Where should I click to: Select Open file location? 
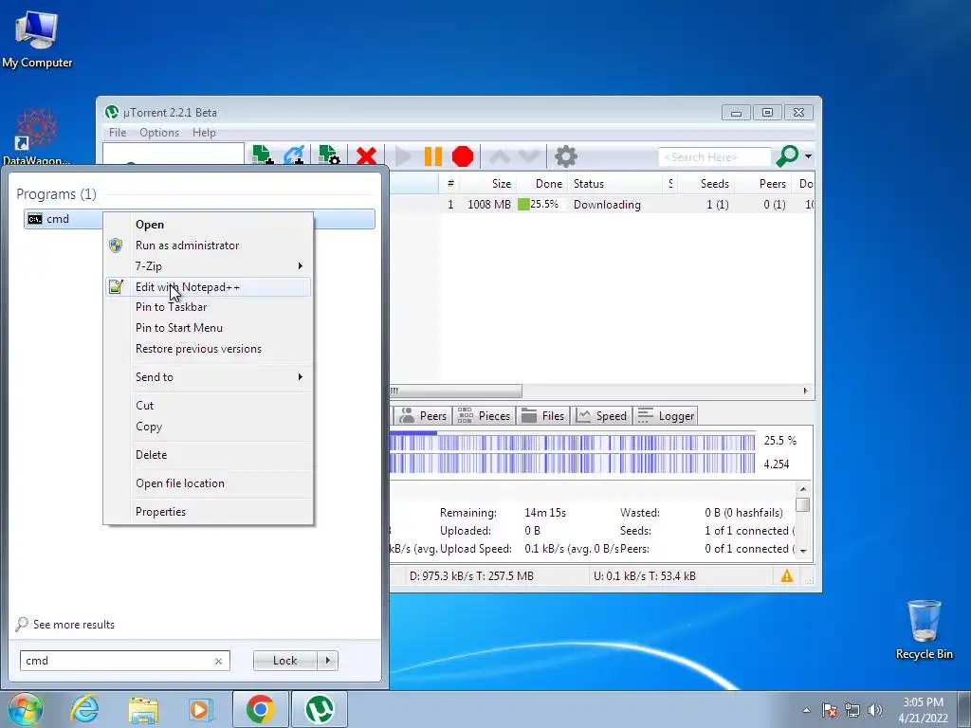pyautogui.click(x=209, y=483)
